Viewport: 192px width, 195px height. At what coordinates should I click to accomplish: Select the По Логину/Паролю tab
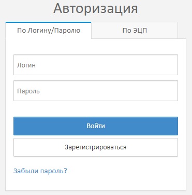pyautogui.click(x=49, y=31)
